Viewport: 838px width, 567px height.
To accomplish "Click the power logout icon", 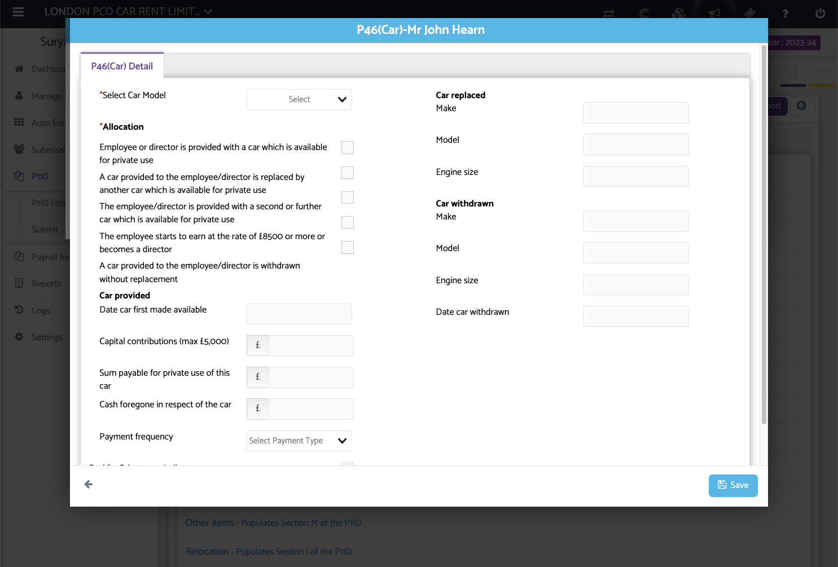I will pos(820,14).
